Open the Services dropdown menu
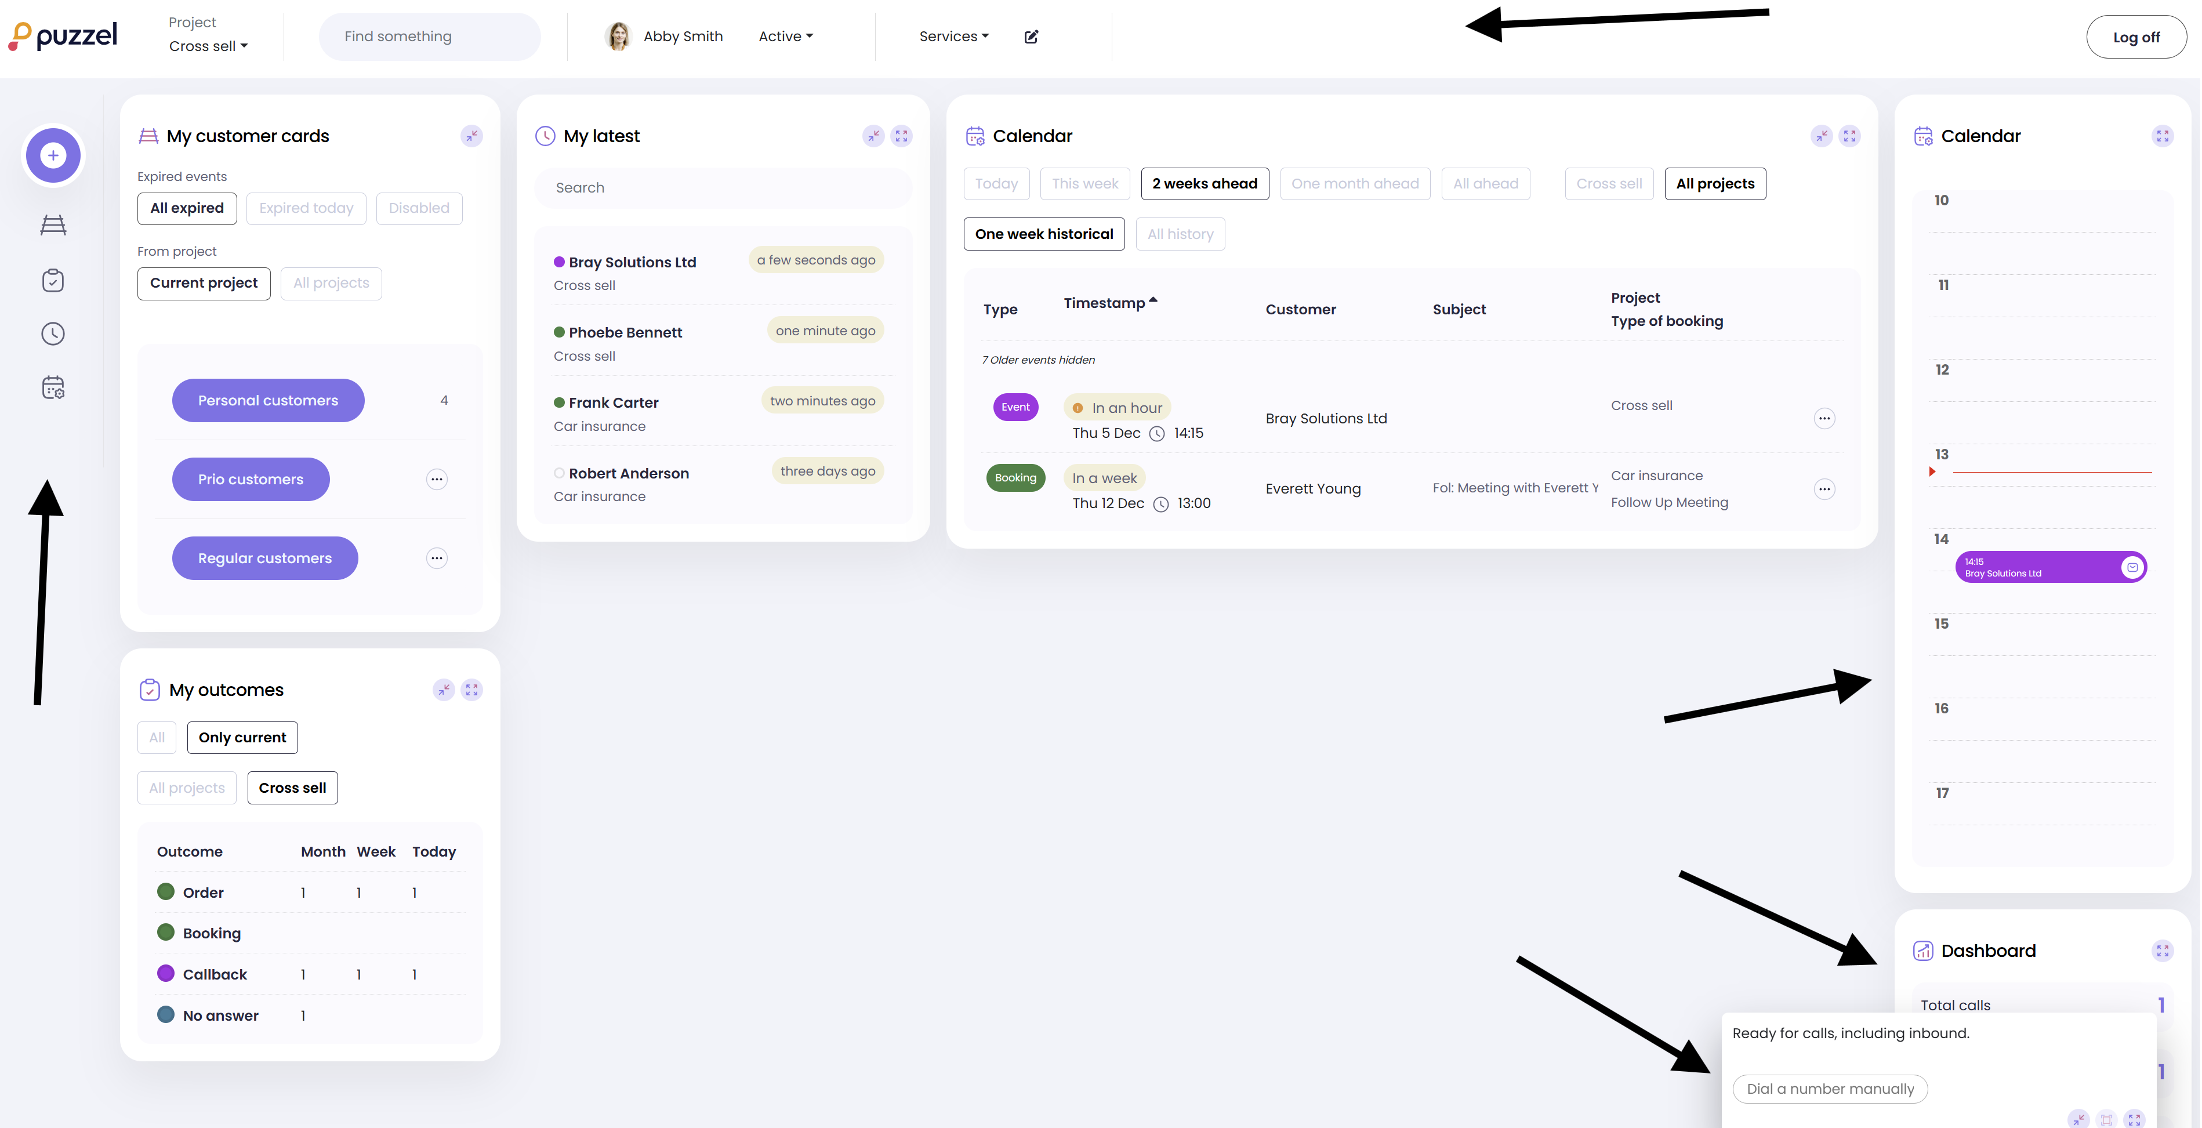The width and height of the screenshot is (2202, 1128). [953, 37]
